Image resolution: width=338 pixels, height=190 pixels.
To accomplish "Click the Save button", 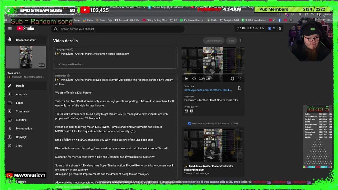I will click(x=231, y=41).
